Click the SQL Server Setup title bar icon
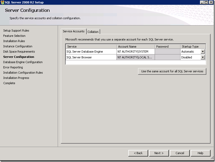 click(2, 2)
